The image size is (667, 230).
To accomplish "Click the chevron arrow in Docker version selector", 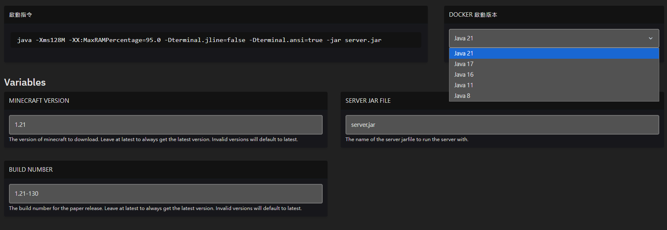I will coord(650,38).
